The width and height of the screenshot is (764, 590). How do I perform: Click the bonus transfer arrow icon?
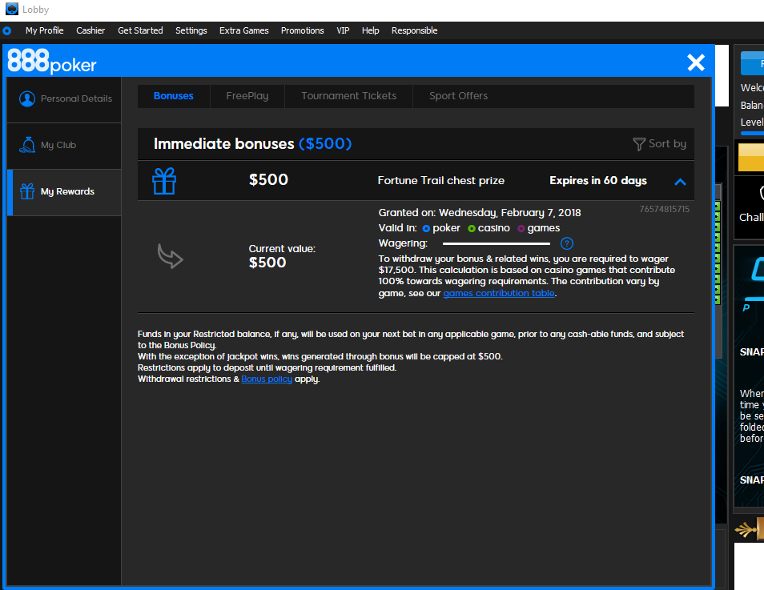[170, 256]
